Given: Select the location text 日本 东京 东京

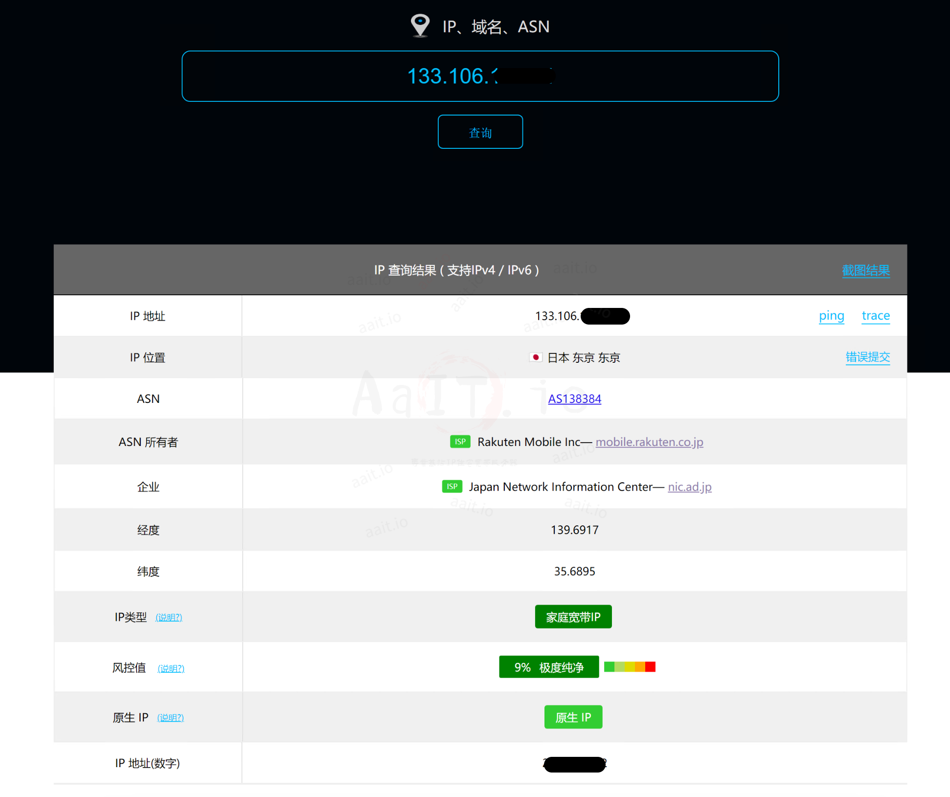Looking at the screenshot, I should click(584, 358).
